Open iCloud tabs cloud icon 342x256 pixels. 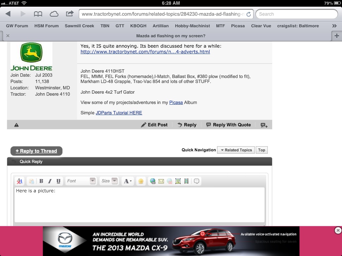tap(54, 14)
